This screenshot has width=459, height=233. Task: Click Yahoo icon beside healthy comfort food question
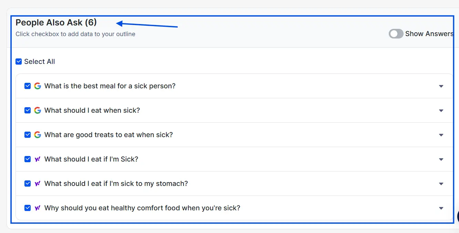(x=38, y=208)
